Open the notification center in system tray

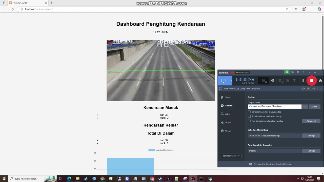319,179
